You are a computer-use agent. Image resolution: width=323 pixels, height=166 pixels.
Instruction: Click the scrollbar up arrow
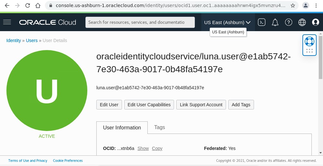pyautogui.click(x=320, y=34)
